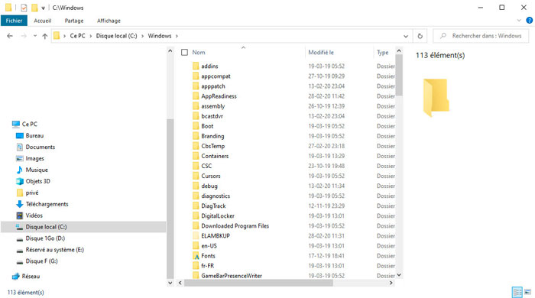Image resolution: width=535 pixels, height=298 pixels.
Task: Select the AppReadiness folder icon
Action: coord(196,96)
